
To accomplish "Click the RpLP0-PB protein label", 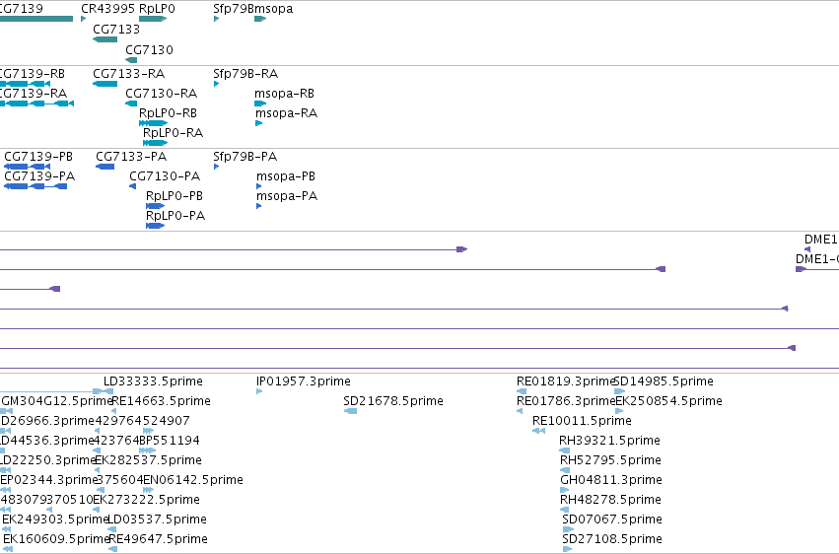I will click(x=175, y=196).
